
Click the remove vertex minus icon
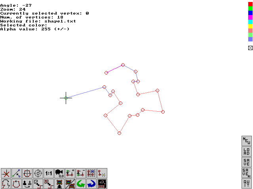[81, 173]
